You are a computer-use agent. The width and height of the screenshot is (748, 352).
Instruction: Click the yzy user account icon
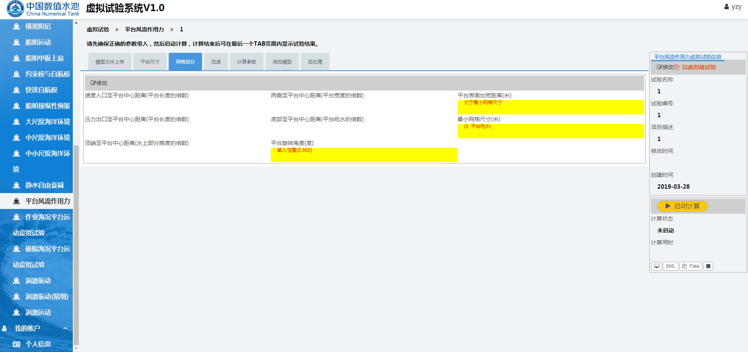tap(727, 7)
